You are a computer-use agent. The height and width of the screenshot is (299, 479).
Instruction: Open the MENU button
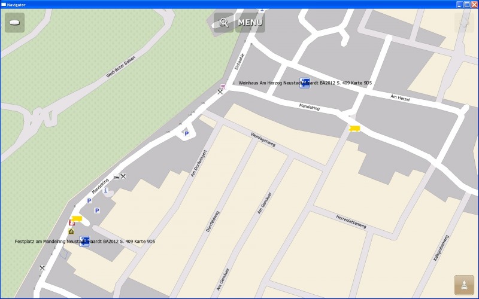(x=250, y=23)
